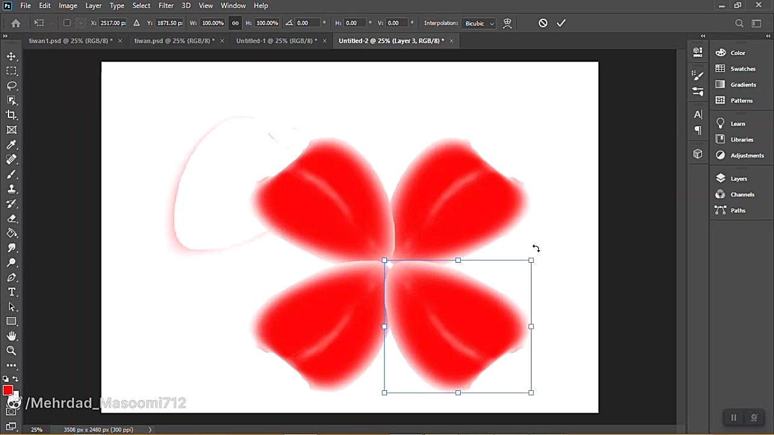Open the Layer menu
Screen dimensions: 774x435
click(93, 5)
